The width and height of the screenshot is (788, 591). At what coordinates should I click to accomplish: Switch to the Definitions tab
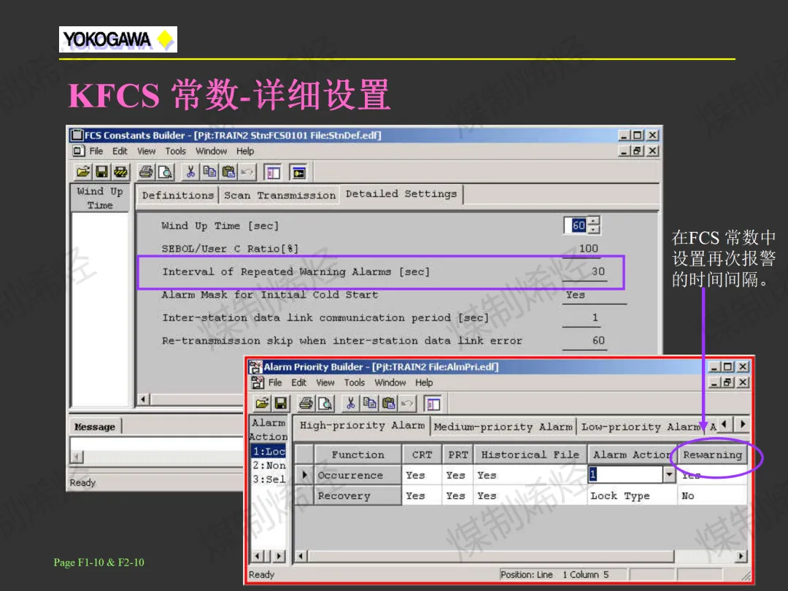[178, 196]
